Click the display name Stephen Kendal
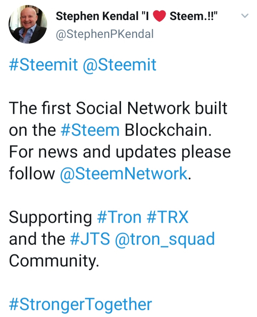The image size is (257, 317). click(x=97, y=16)
